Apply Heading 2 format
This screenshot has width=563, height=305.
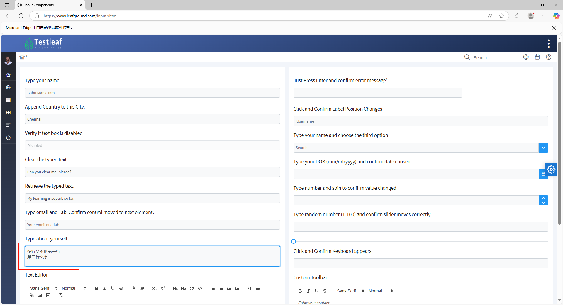point(184,288)
